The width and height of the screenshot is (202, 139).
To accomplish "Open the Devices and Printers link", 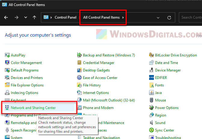I will pyautogui.click(x=27, y=78).
